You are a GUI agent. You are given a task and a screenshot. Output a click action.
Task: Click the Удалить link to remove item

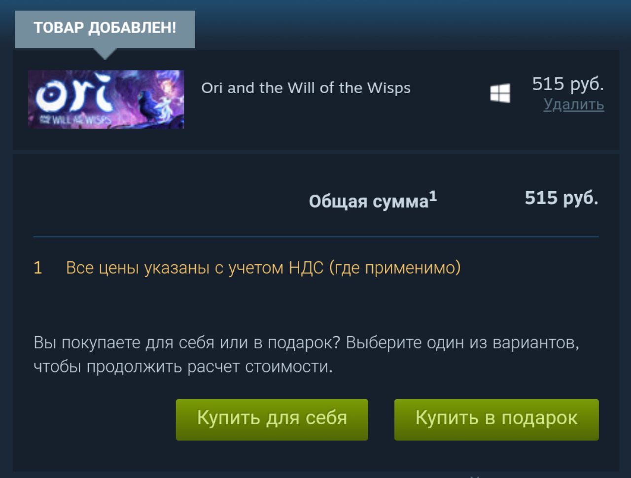pyautogui.click(x=574, y=104)
